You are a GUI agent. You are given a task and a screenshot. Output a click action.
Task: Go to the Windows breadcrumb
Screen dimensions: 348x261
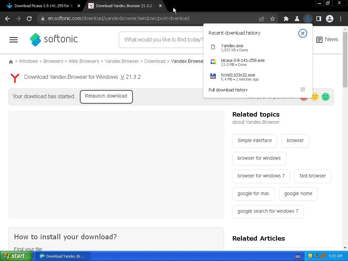(x=29, y=61)
